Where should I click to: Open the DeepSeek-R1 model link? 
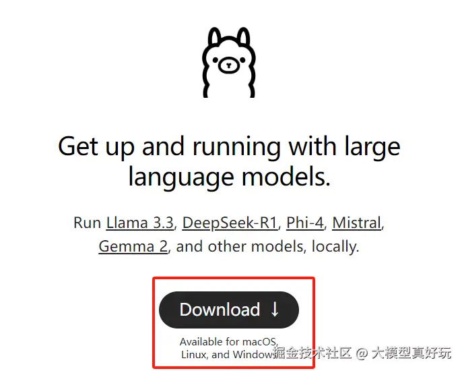point(230,223)
